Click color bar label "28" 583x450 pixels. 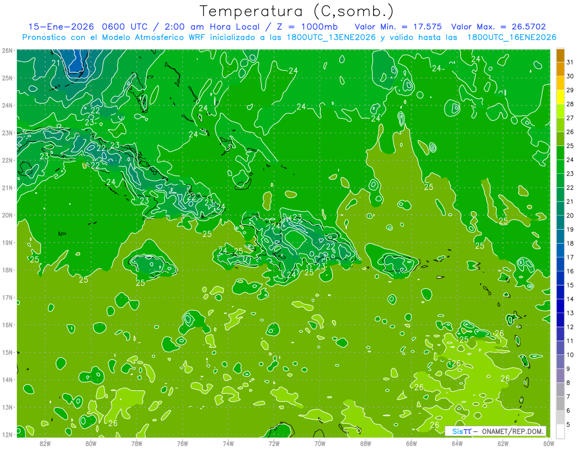[x=570, y=104]
